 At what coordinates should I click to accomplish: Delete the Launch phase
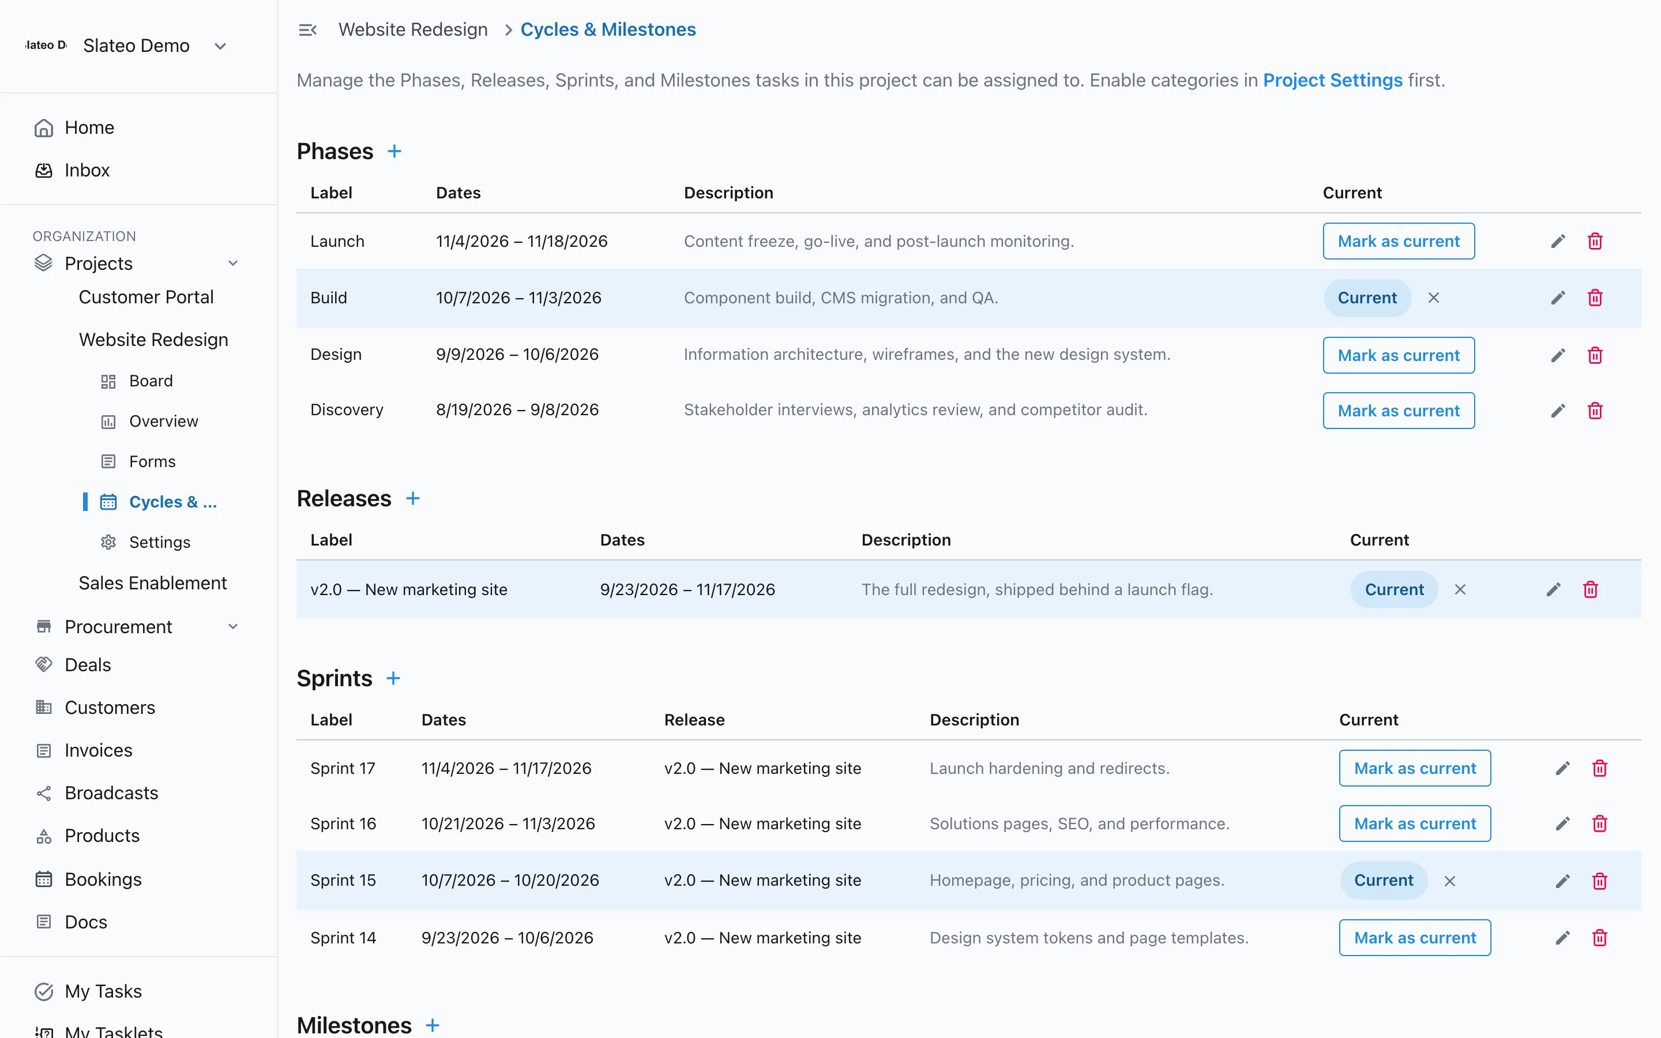tap(1595, 241)
